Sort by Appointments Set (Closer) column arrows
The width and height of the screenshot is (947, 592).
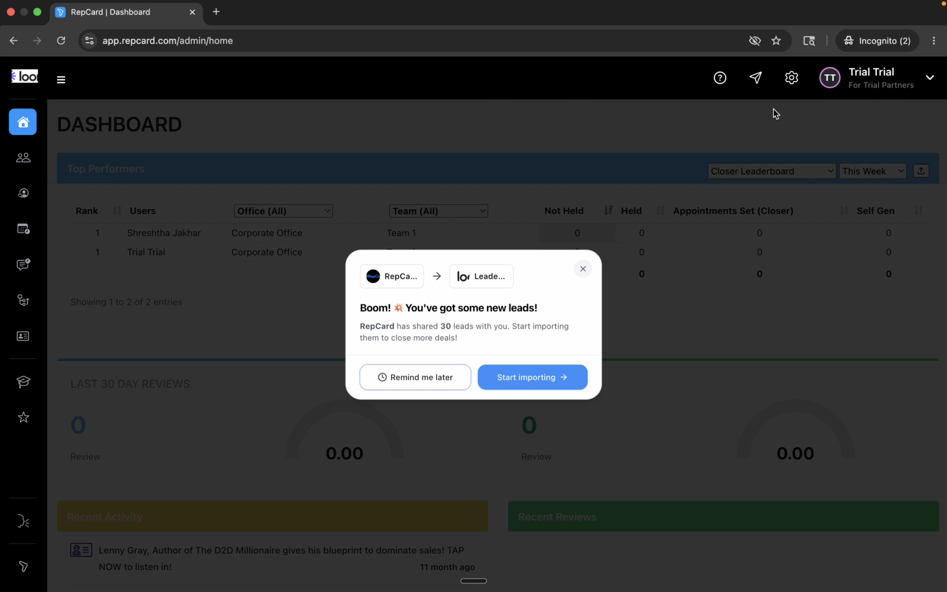point(844,210)
